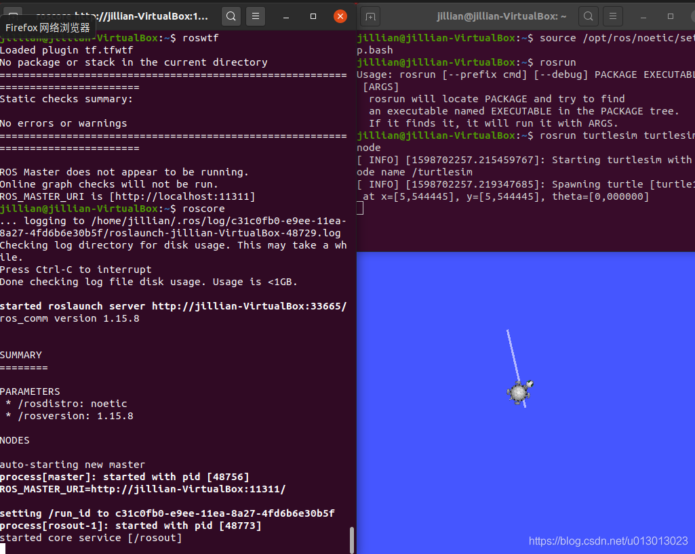695x554 pixels.
Task: Click the 'Spawning turtle' INFO line
Action: coord(525,184)
